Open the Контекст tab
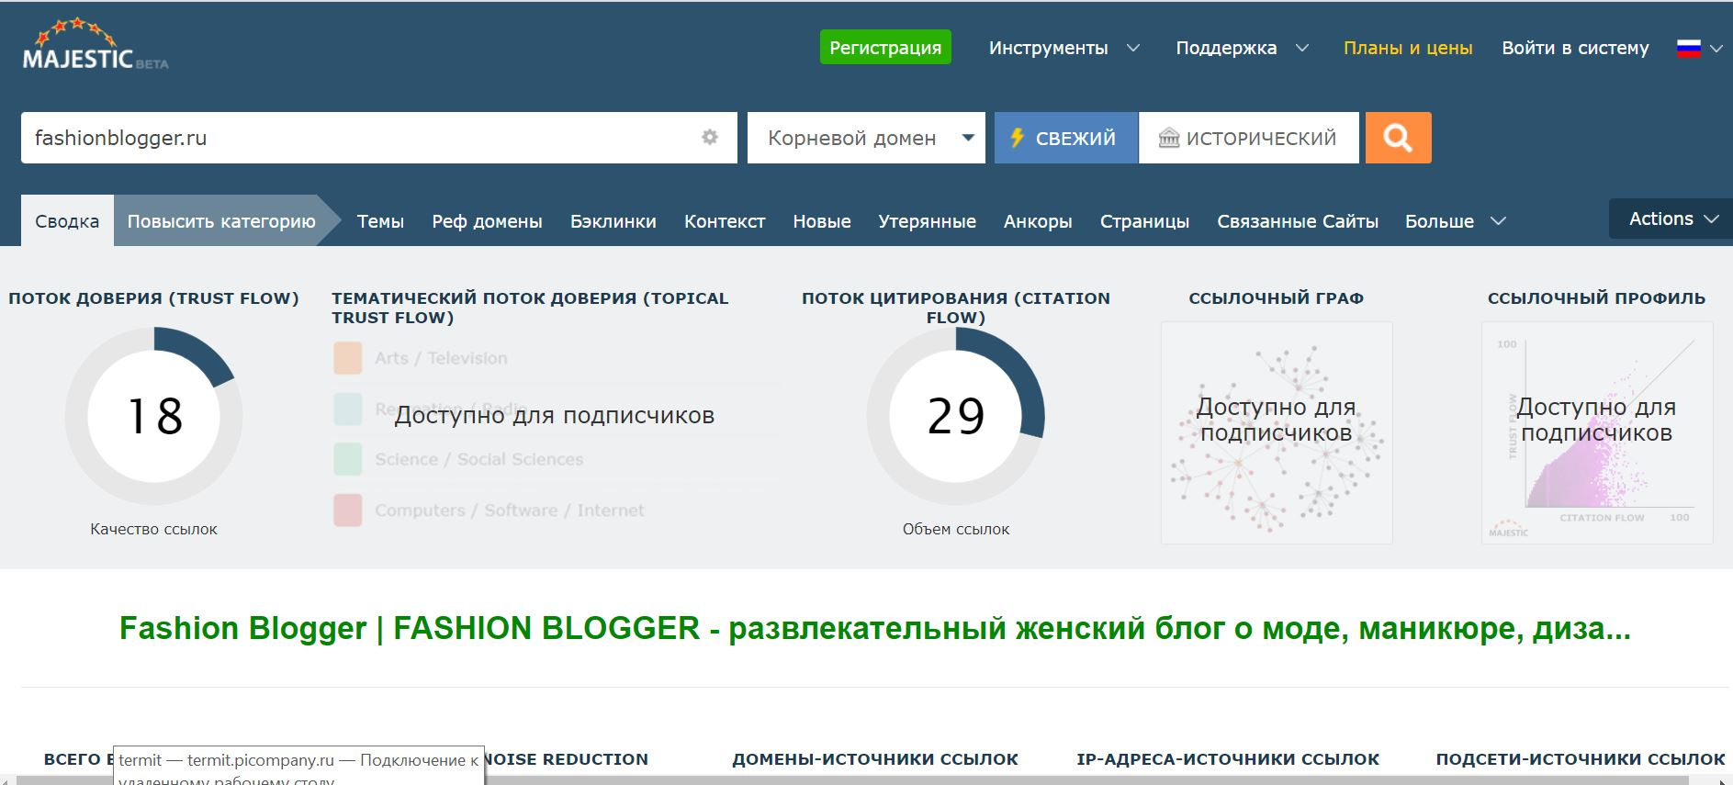1733x785 pixels. 725,221
